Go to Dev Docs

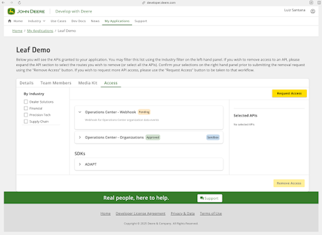(x=78, y=21)
